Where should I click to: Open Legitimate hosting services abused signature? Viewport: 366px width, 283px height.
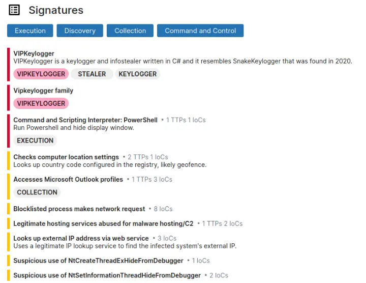pos(103,223)
